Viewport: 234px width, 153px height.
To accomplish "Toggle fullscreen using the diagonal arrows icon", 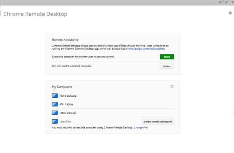I will click(227, 3).
